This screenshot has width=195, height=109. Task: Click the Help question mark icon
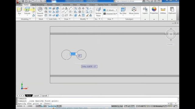click(159, 1)
